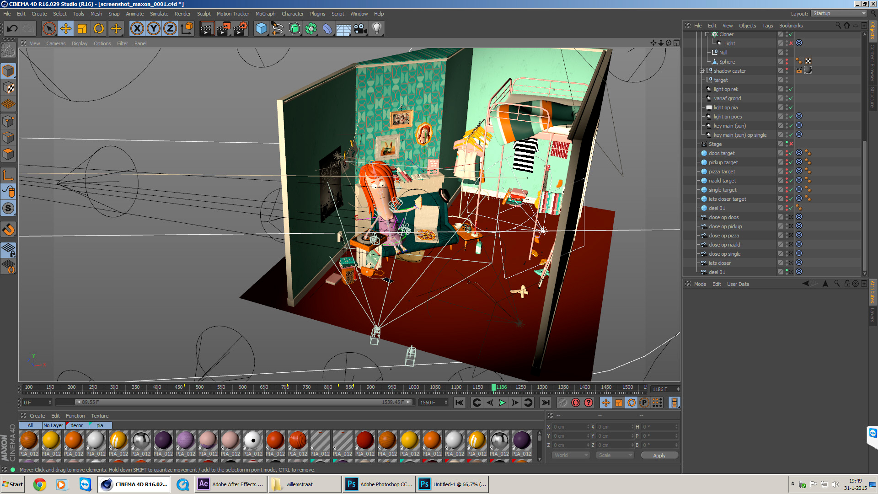The width and height of the screenshot is (878, 494).
Task: Toggle visibility dots of Stage object
Action: pos(787,144)
